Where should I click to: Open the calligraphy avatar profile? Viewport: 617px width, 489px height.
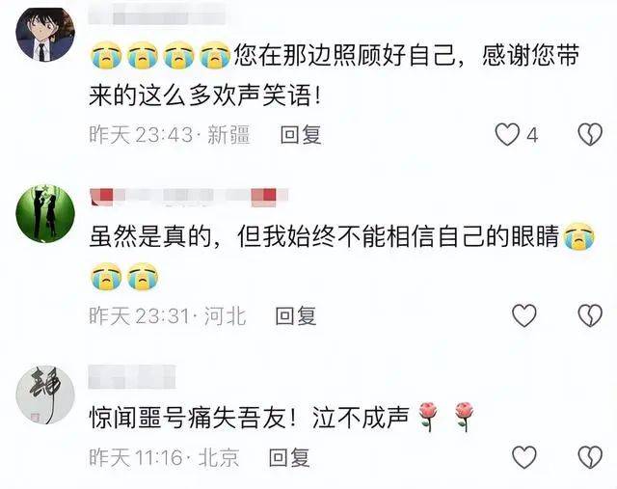[45, 394]
